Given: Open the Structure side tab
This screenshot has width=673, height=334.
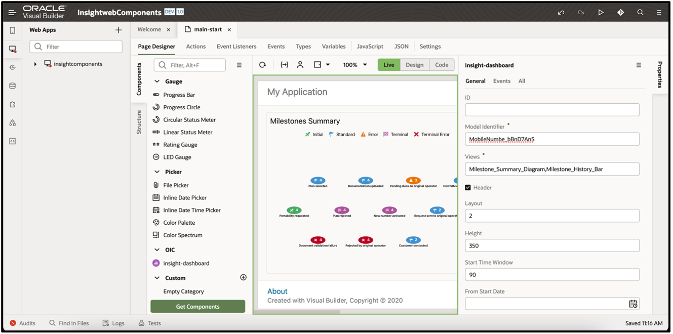Looking at the screenshot, I should (139, 122).
